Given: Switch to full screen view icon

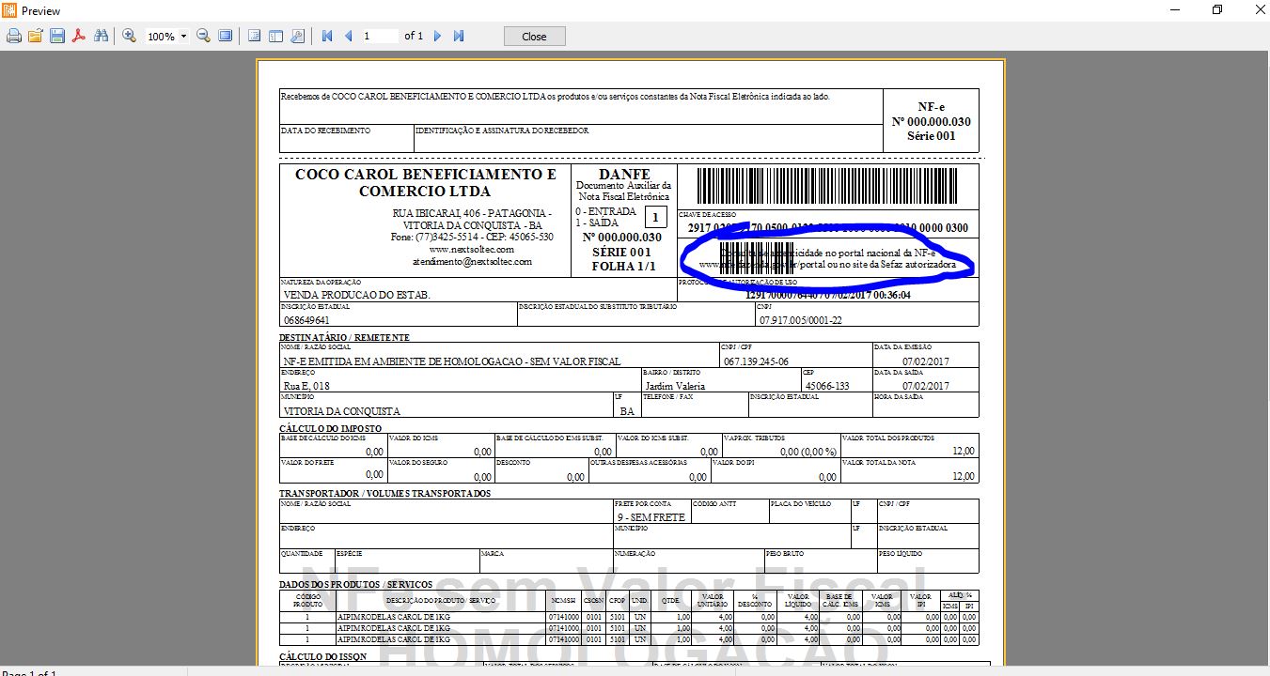Looking at the screenshot, I should (225, 37).
